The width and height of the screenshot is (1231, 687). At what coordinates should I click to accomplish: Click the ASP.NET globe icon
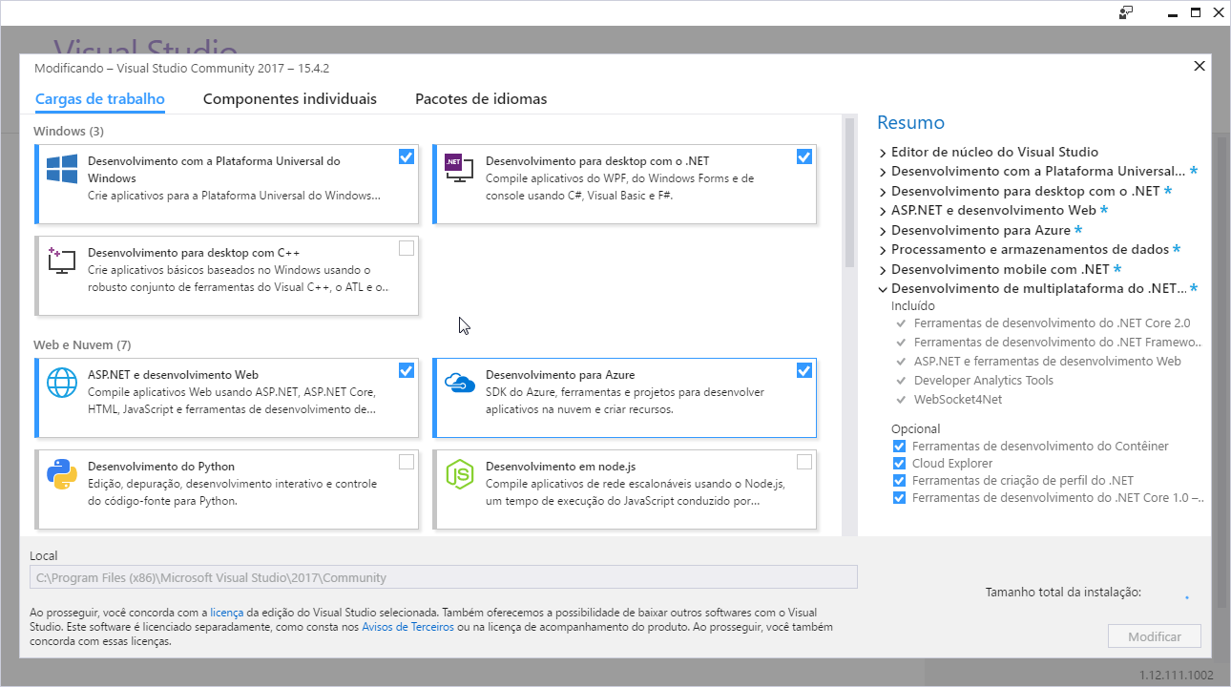click(x=62, y=383)
